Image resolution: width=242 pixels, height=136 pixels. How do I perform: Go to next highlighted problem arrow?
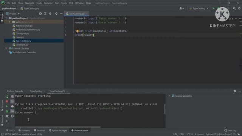coord(240,19)
